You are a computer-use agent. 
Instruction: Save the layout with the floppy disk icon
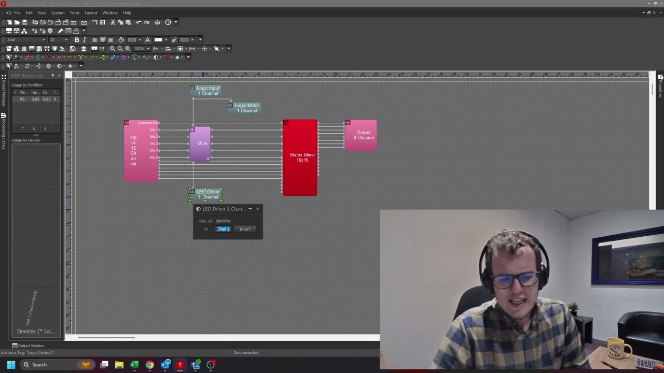coord(24,22)
